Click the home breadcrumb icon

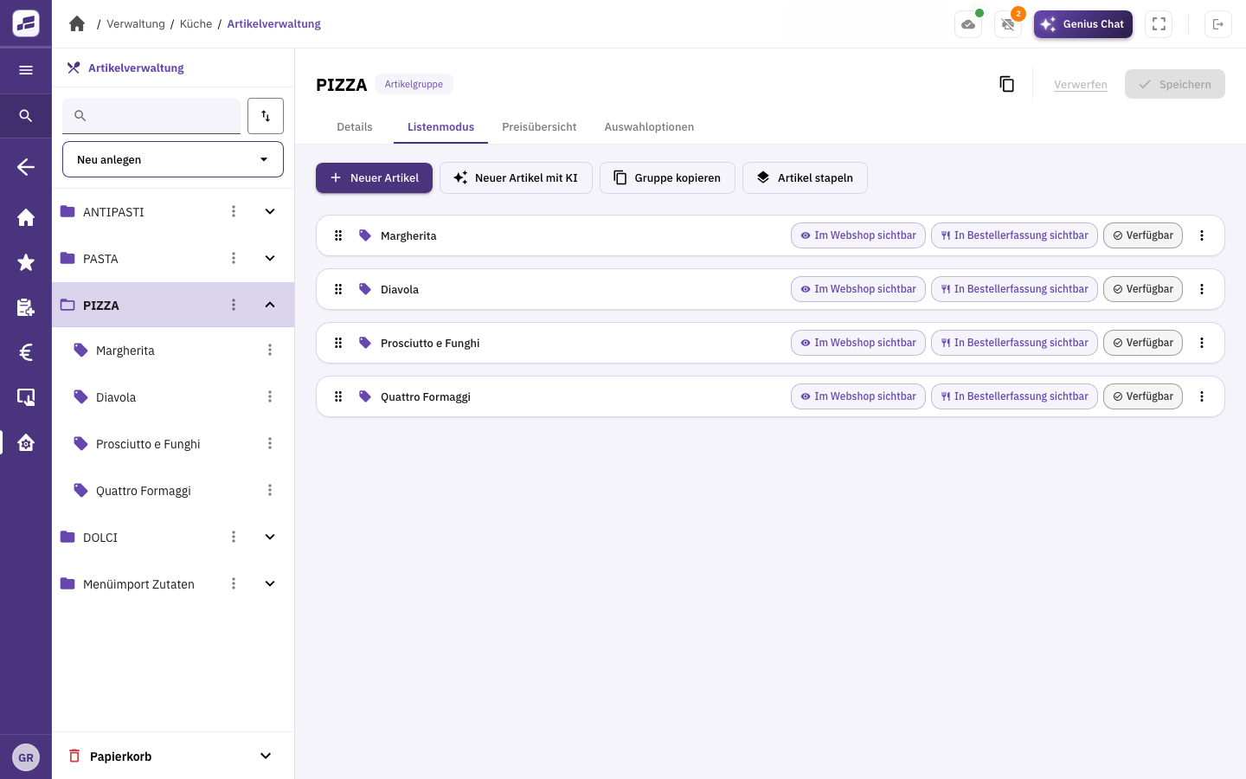pyautogui.click(x=77, y=23)
